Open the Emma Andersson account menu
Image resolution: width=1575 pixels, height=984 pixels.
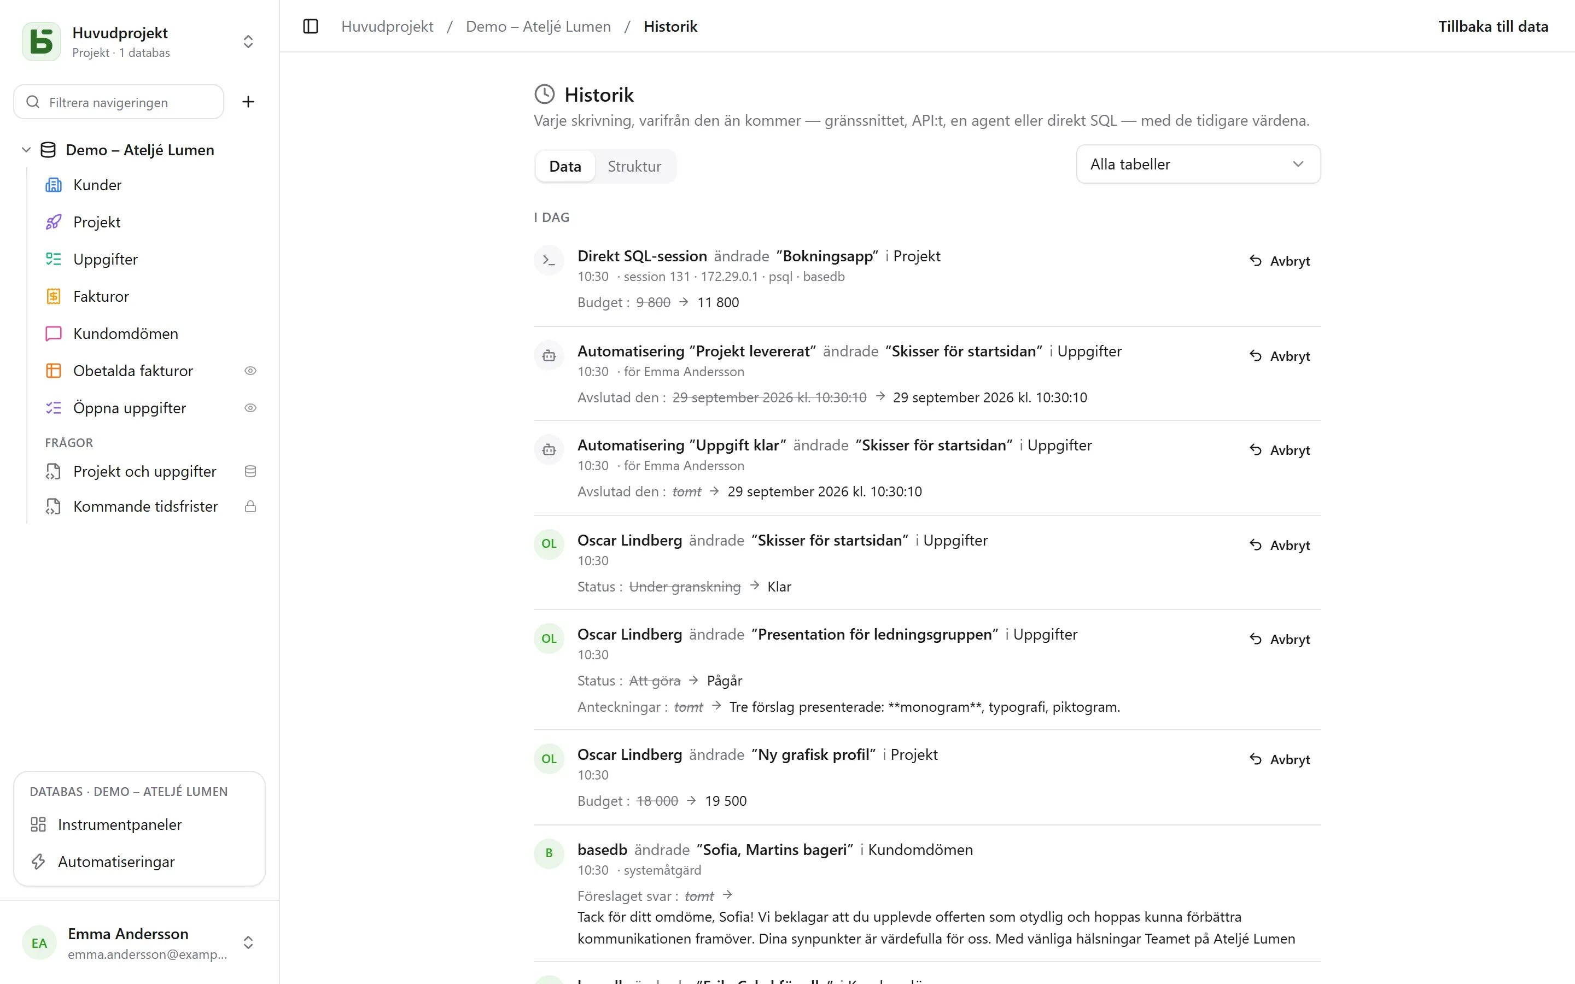pos(139,942)
